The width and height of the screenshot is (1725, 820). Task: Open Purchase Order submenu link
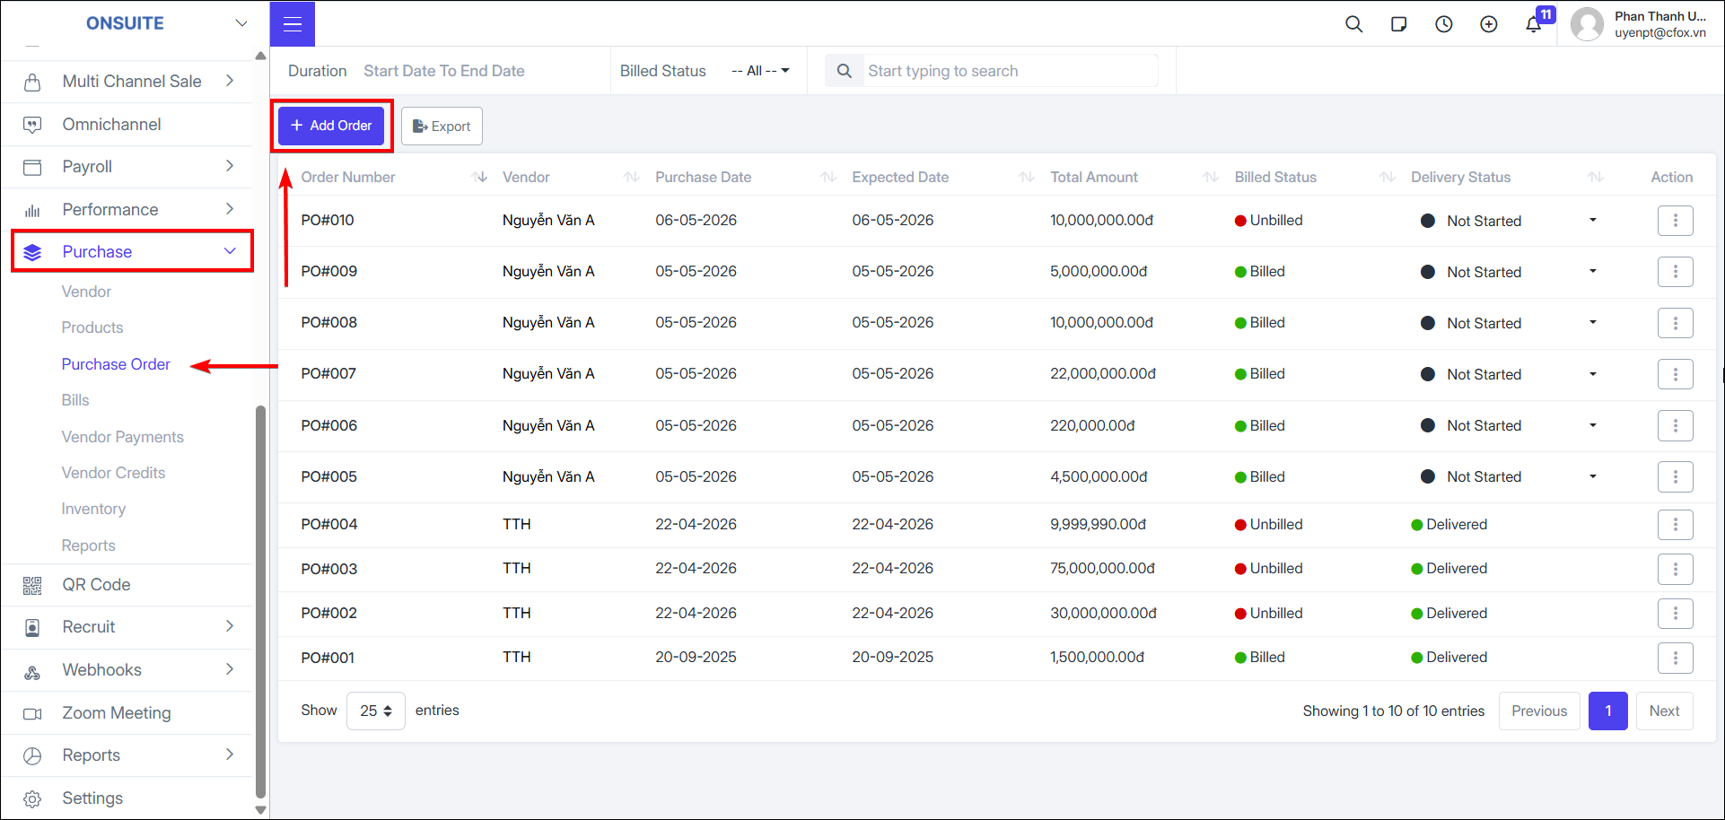click(116, 364)
